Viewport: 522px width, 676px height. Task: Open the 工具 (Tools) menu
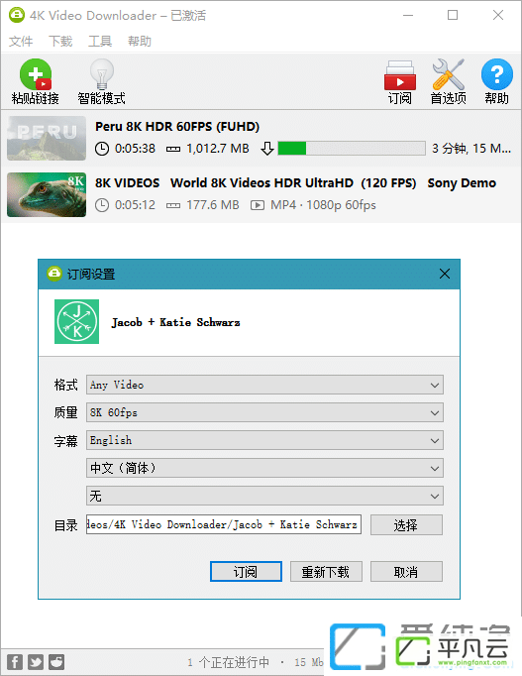click(x=100, y=42)
